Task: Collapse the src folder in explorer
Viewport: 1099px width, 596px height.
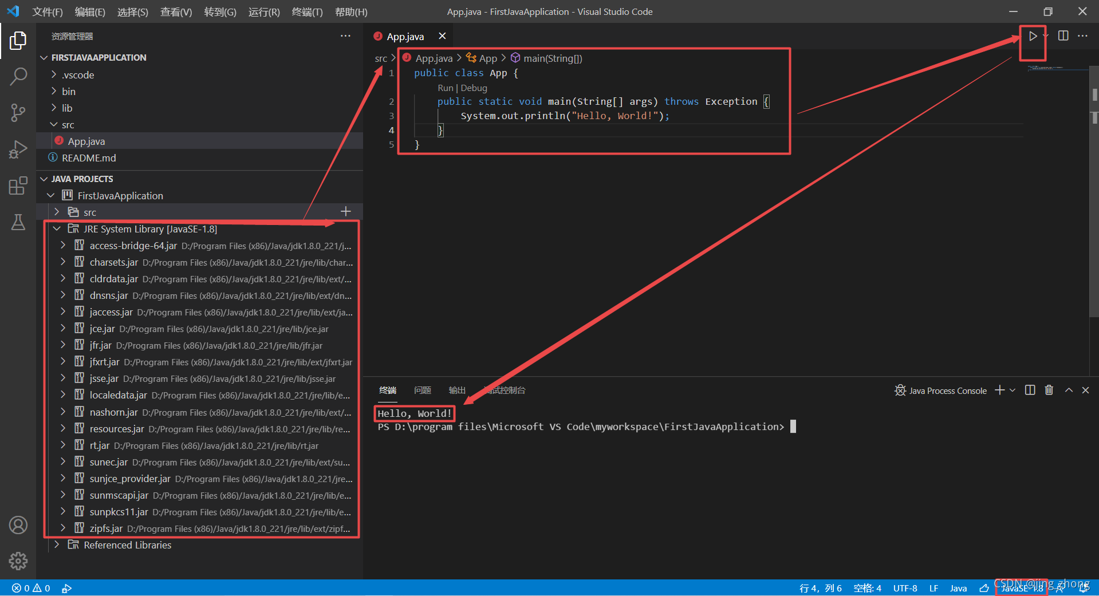Action: (x=53, y=124)
